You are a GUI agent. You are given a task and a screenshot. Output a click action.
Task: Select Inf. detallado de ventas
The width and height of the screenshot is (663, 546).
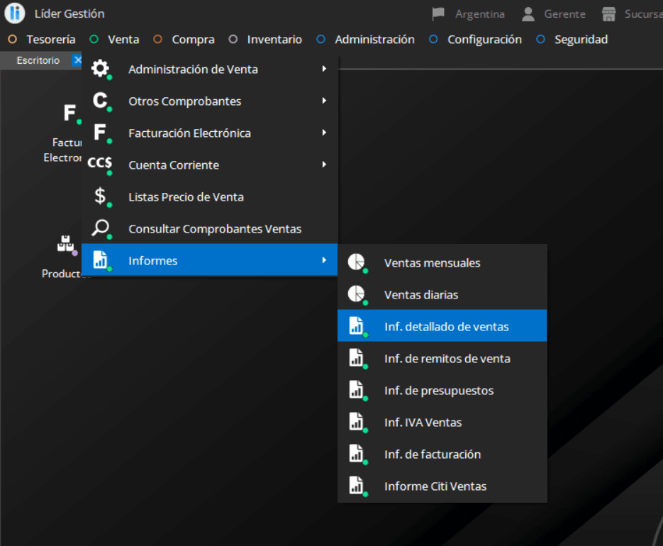click(x=446, y=327)
